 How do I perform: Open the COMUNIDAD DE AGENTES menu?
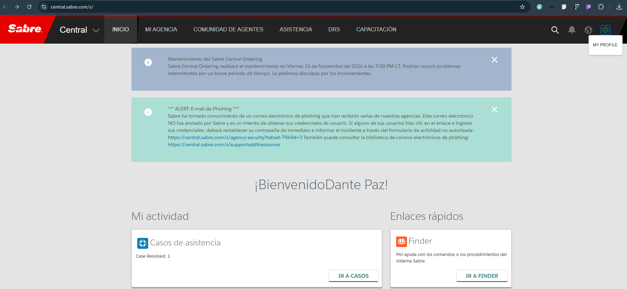228,30
